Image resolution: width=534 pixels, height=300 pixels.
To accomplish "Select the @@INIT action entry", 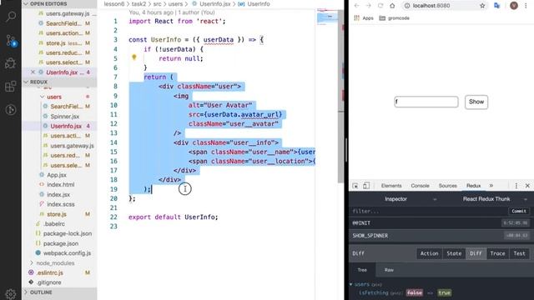I will pos(441,223).
